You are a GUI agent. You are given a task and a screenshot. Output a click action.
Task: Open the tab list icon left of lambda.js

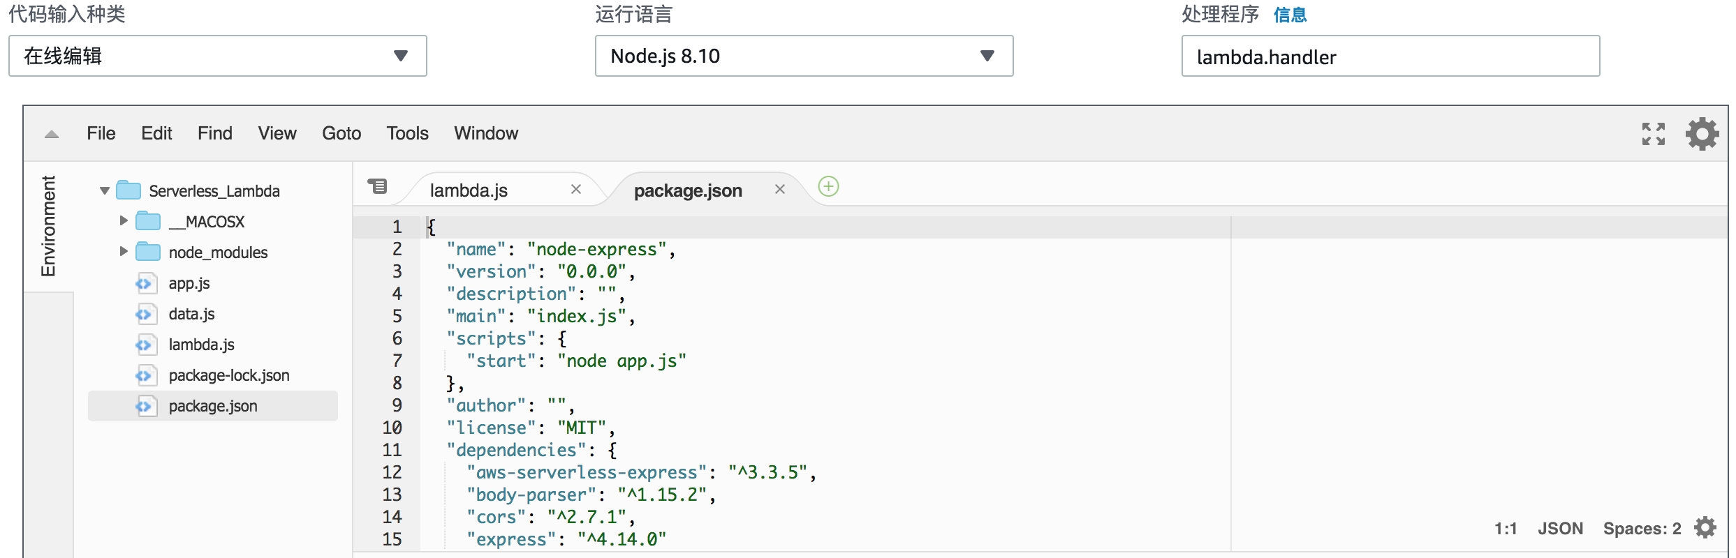(378, 186)
